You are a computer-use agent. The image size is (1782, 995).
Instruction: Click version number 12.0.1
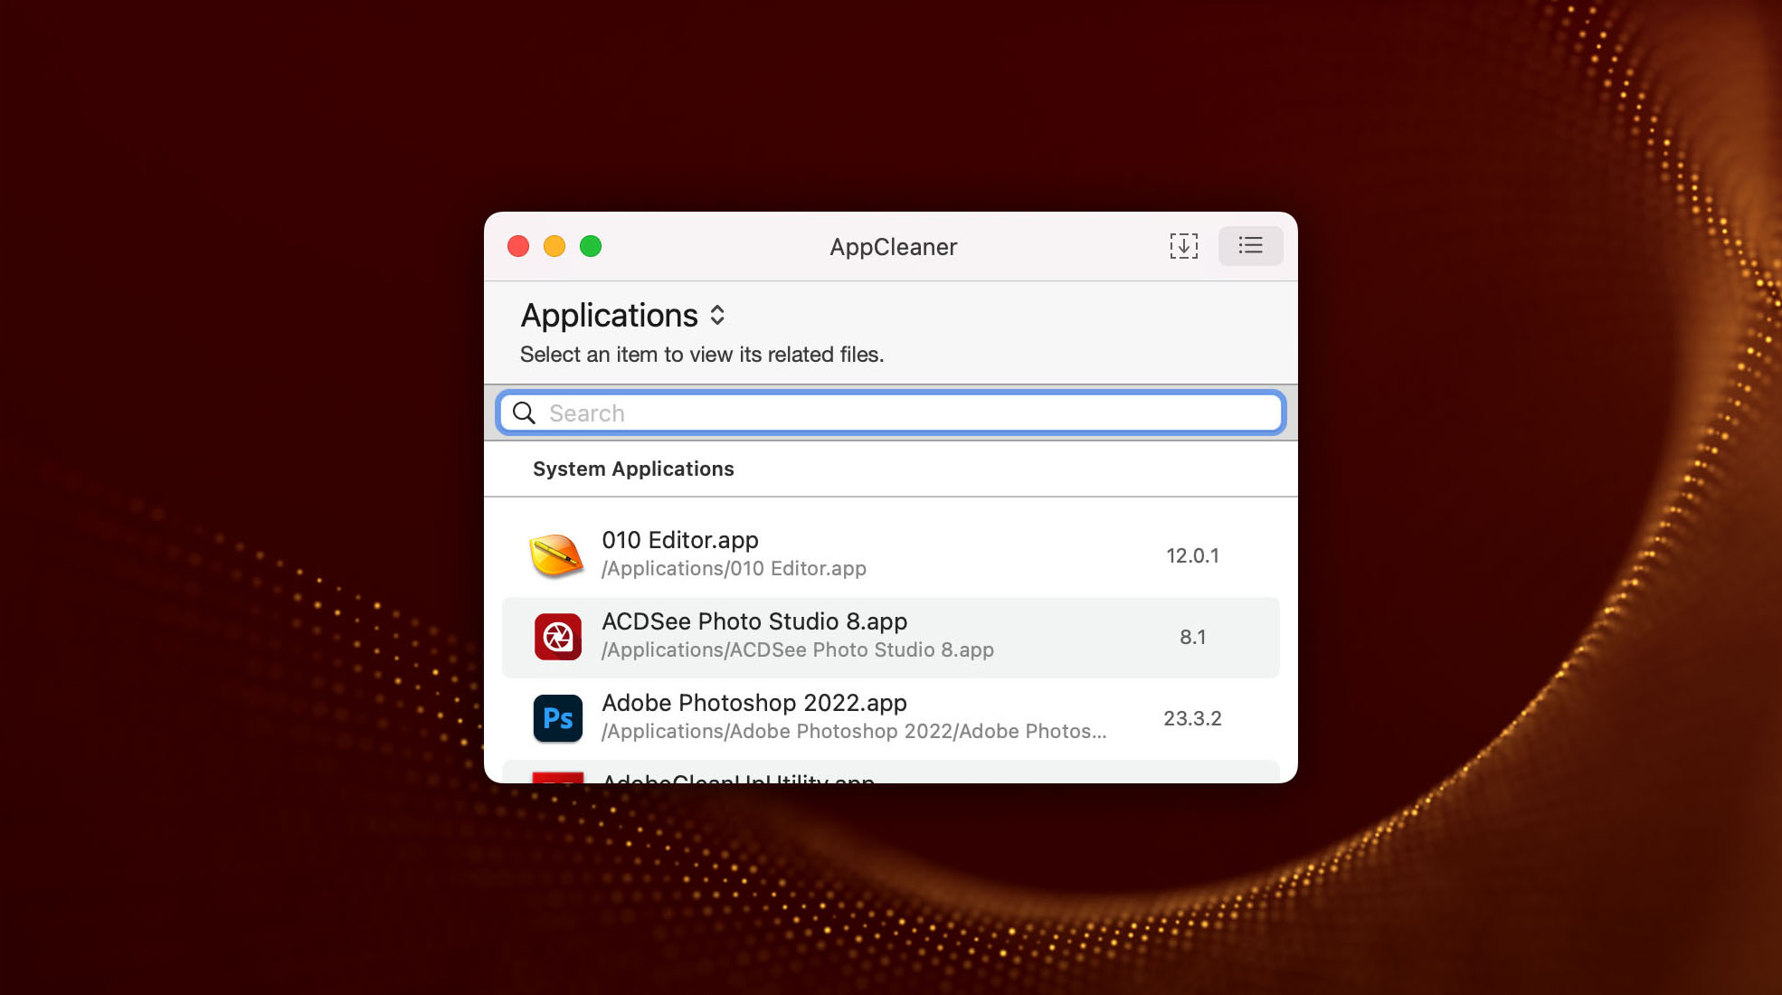pos(1192,555)
